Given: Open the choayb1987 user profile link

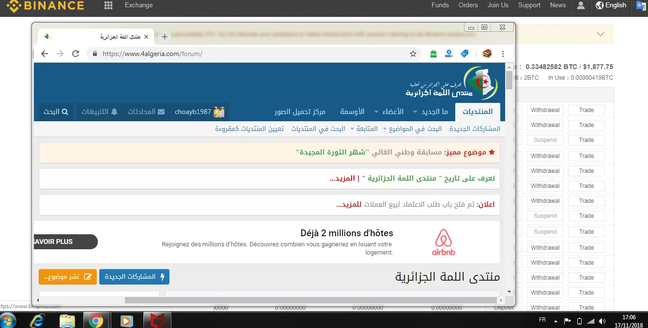Looking at the screenshot, I should point(199,112).
